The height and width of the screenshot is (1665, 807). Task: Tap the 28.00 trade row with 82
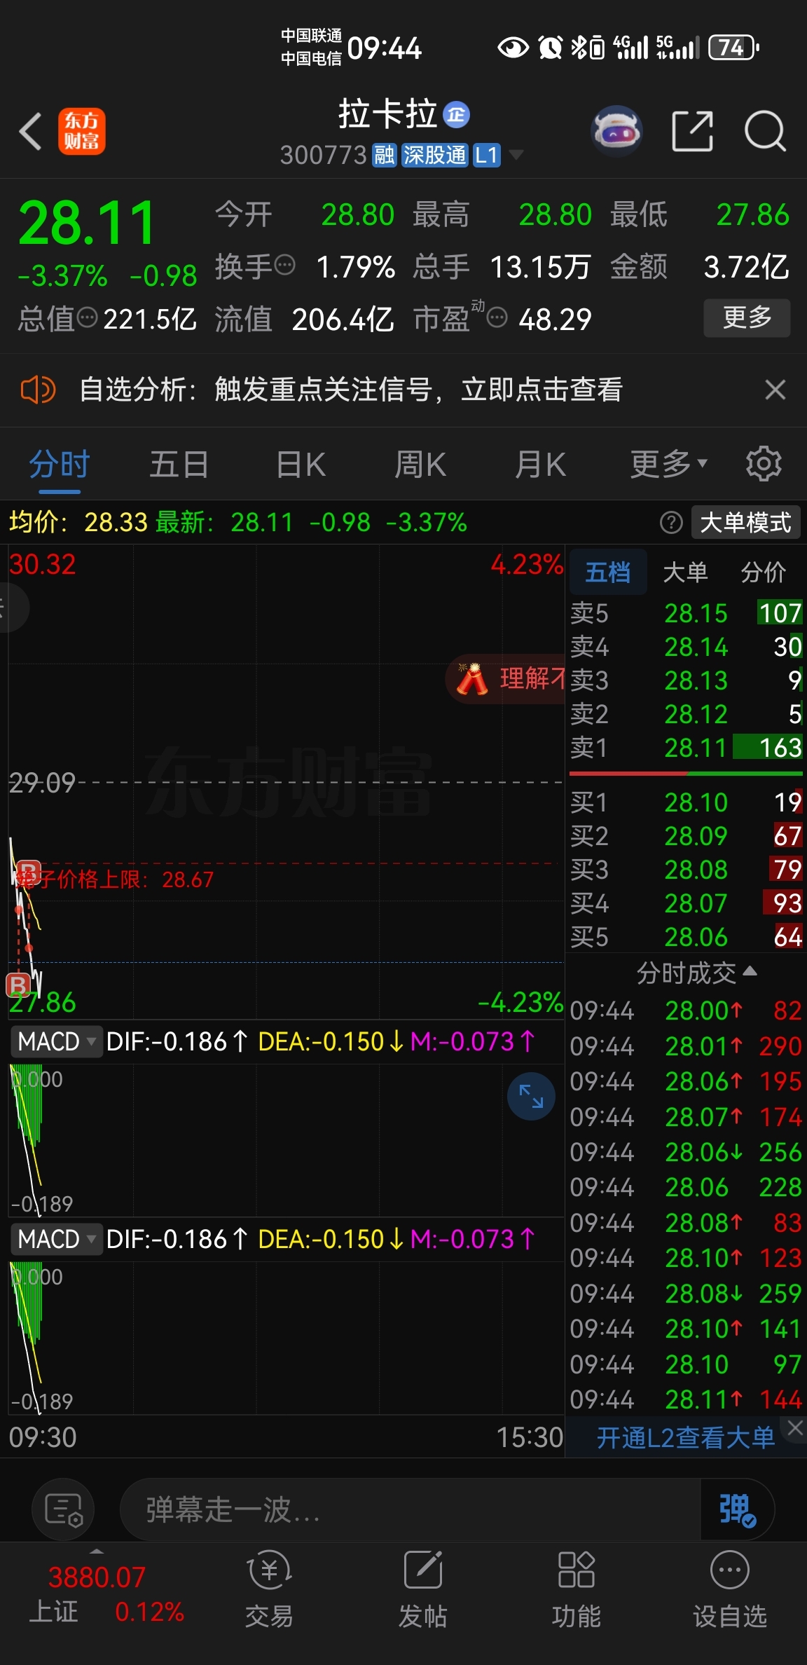click(x=686, y=1010)
